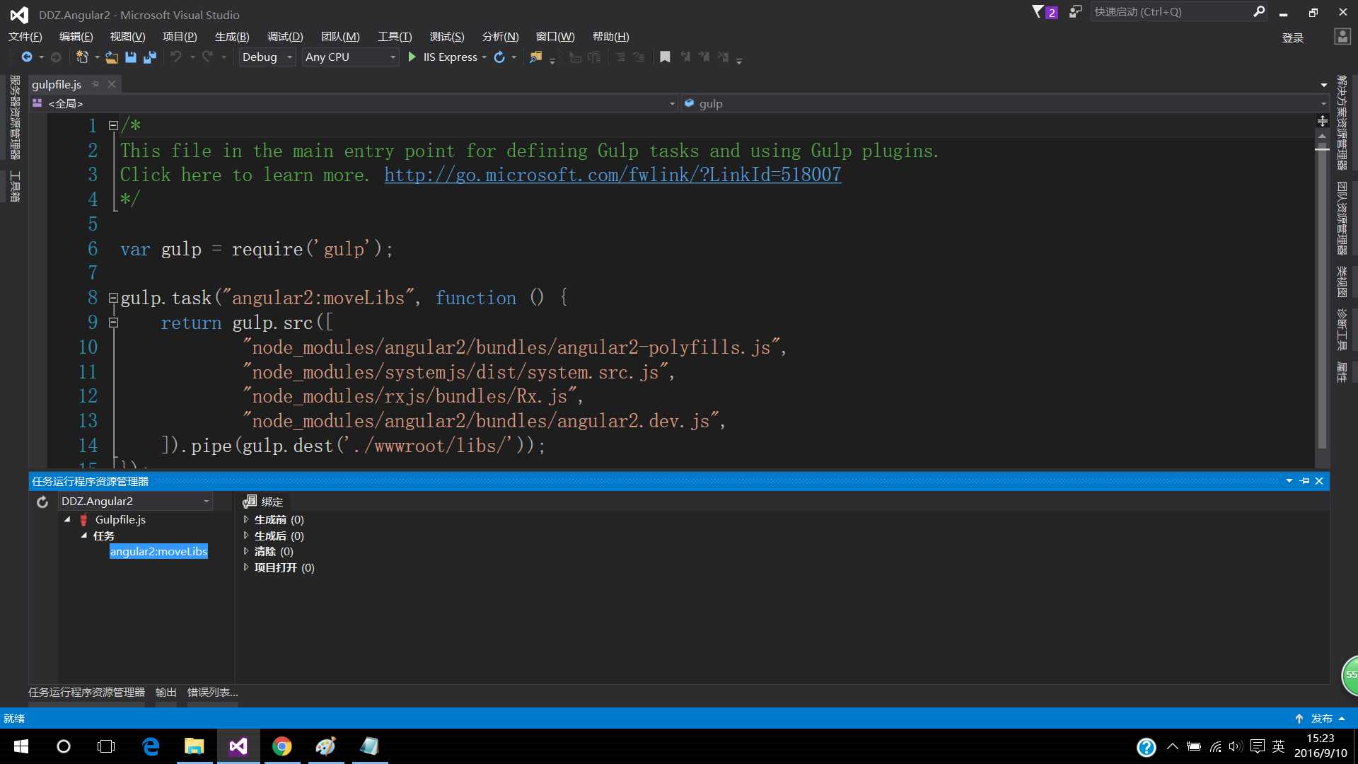1358x764 pixels.
Task: Click the browser Refresh link icon
Action: [499, 57]
